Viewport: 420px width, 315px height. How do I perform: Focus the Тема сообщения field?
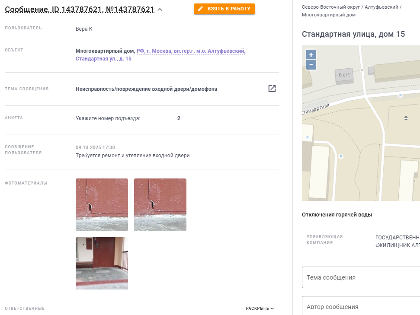(x=361, y=277)
